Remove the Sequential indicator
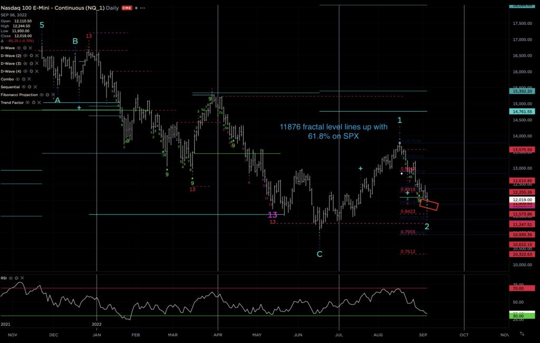This screenshot has width=540, height=343. 35,87
